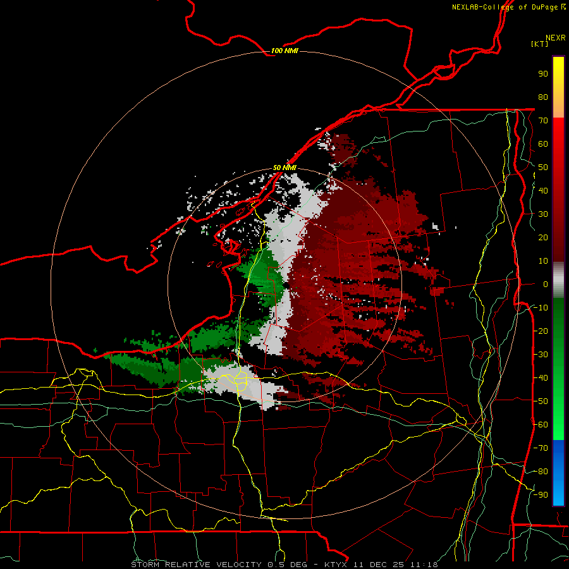569x569 pixels.
Task: Click the -30 value on velocity scale
Action: point(541,355)
